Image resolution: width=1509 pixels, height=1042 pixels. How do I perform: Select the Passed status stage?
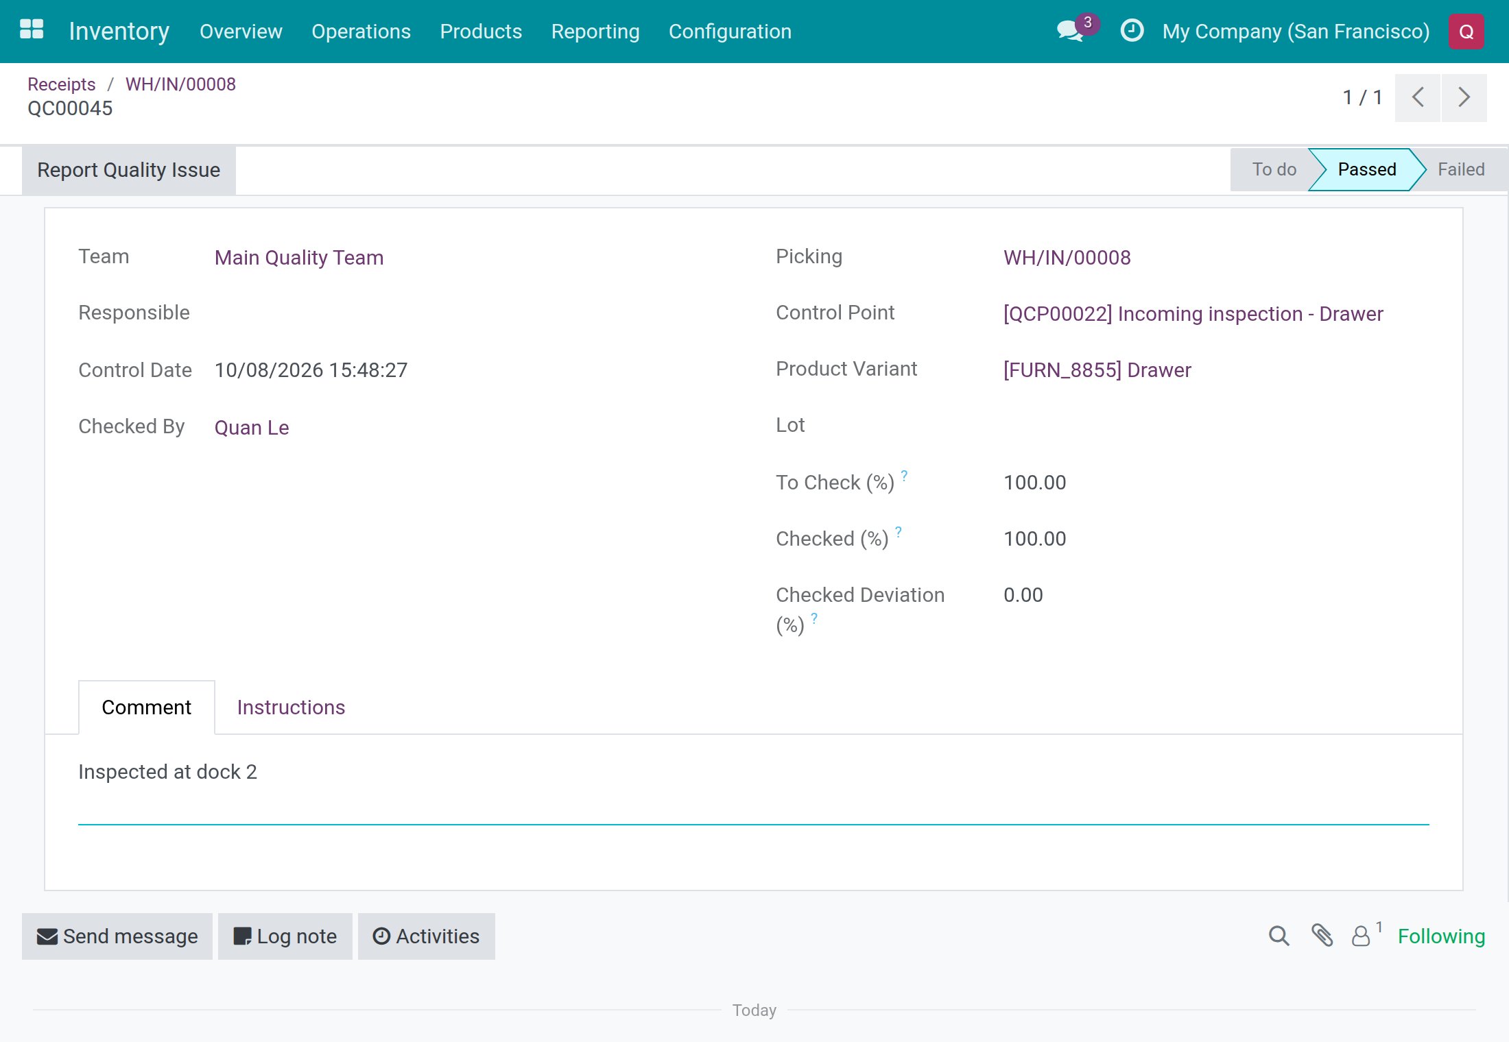(x=1366, y=169)
